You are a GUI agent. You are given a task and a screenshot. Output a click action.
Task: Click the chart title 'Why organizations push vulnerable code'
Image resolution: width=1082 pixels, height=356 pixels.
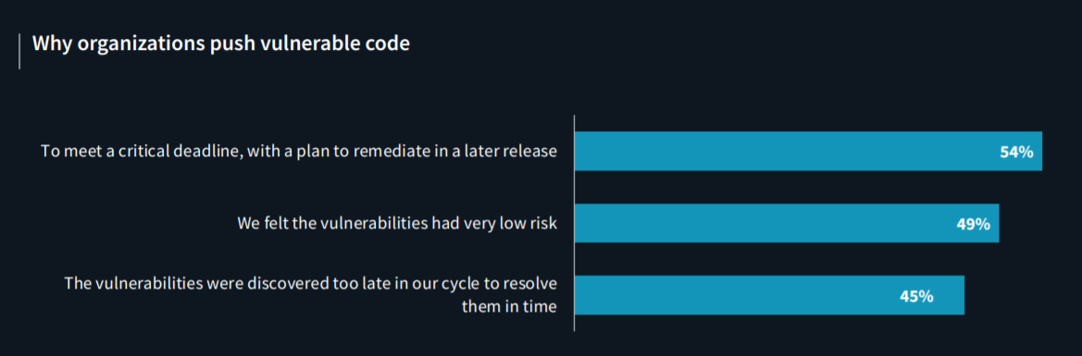tap(221, 43)
